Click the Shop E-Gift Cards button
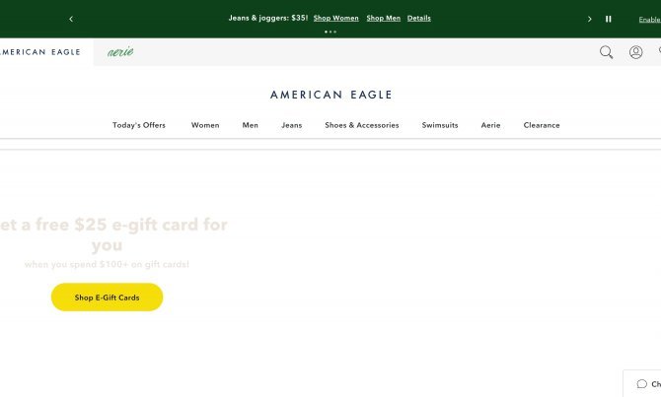The height and width of the screenshot is (397, 661). 108,298
